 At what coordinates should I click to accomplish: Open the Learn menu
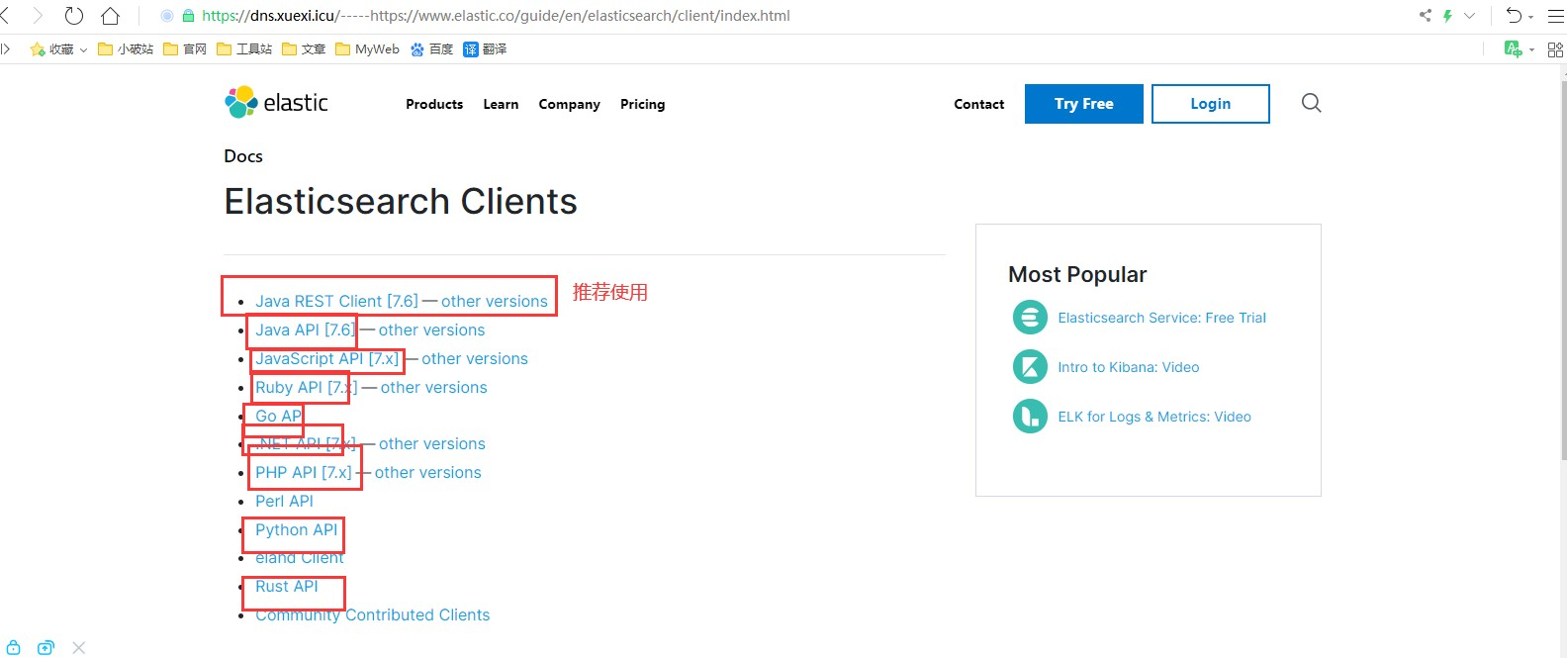[x=501, y=104]
